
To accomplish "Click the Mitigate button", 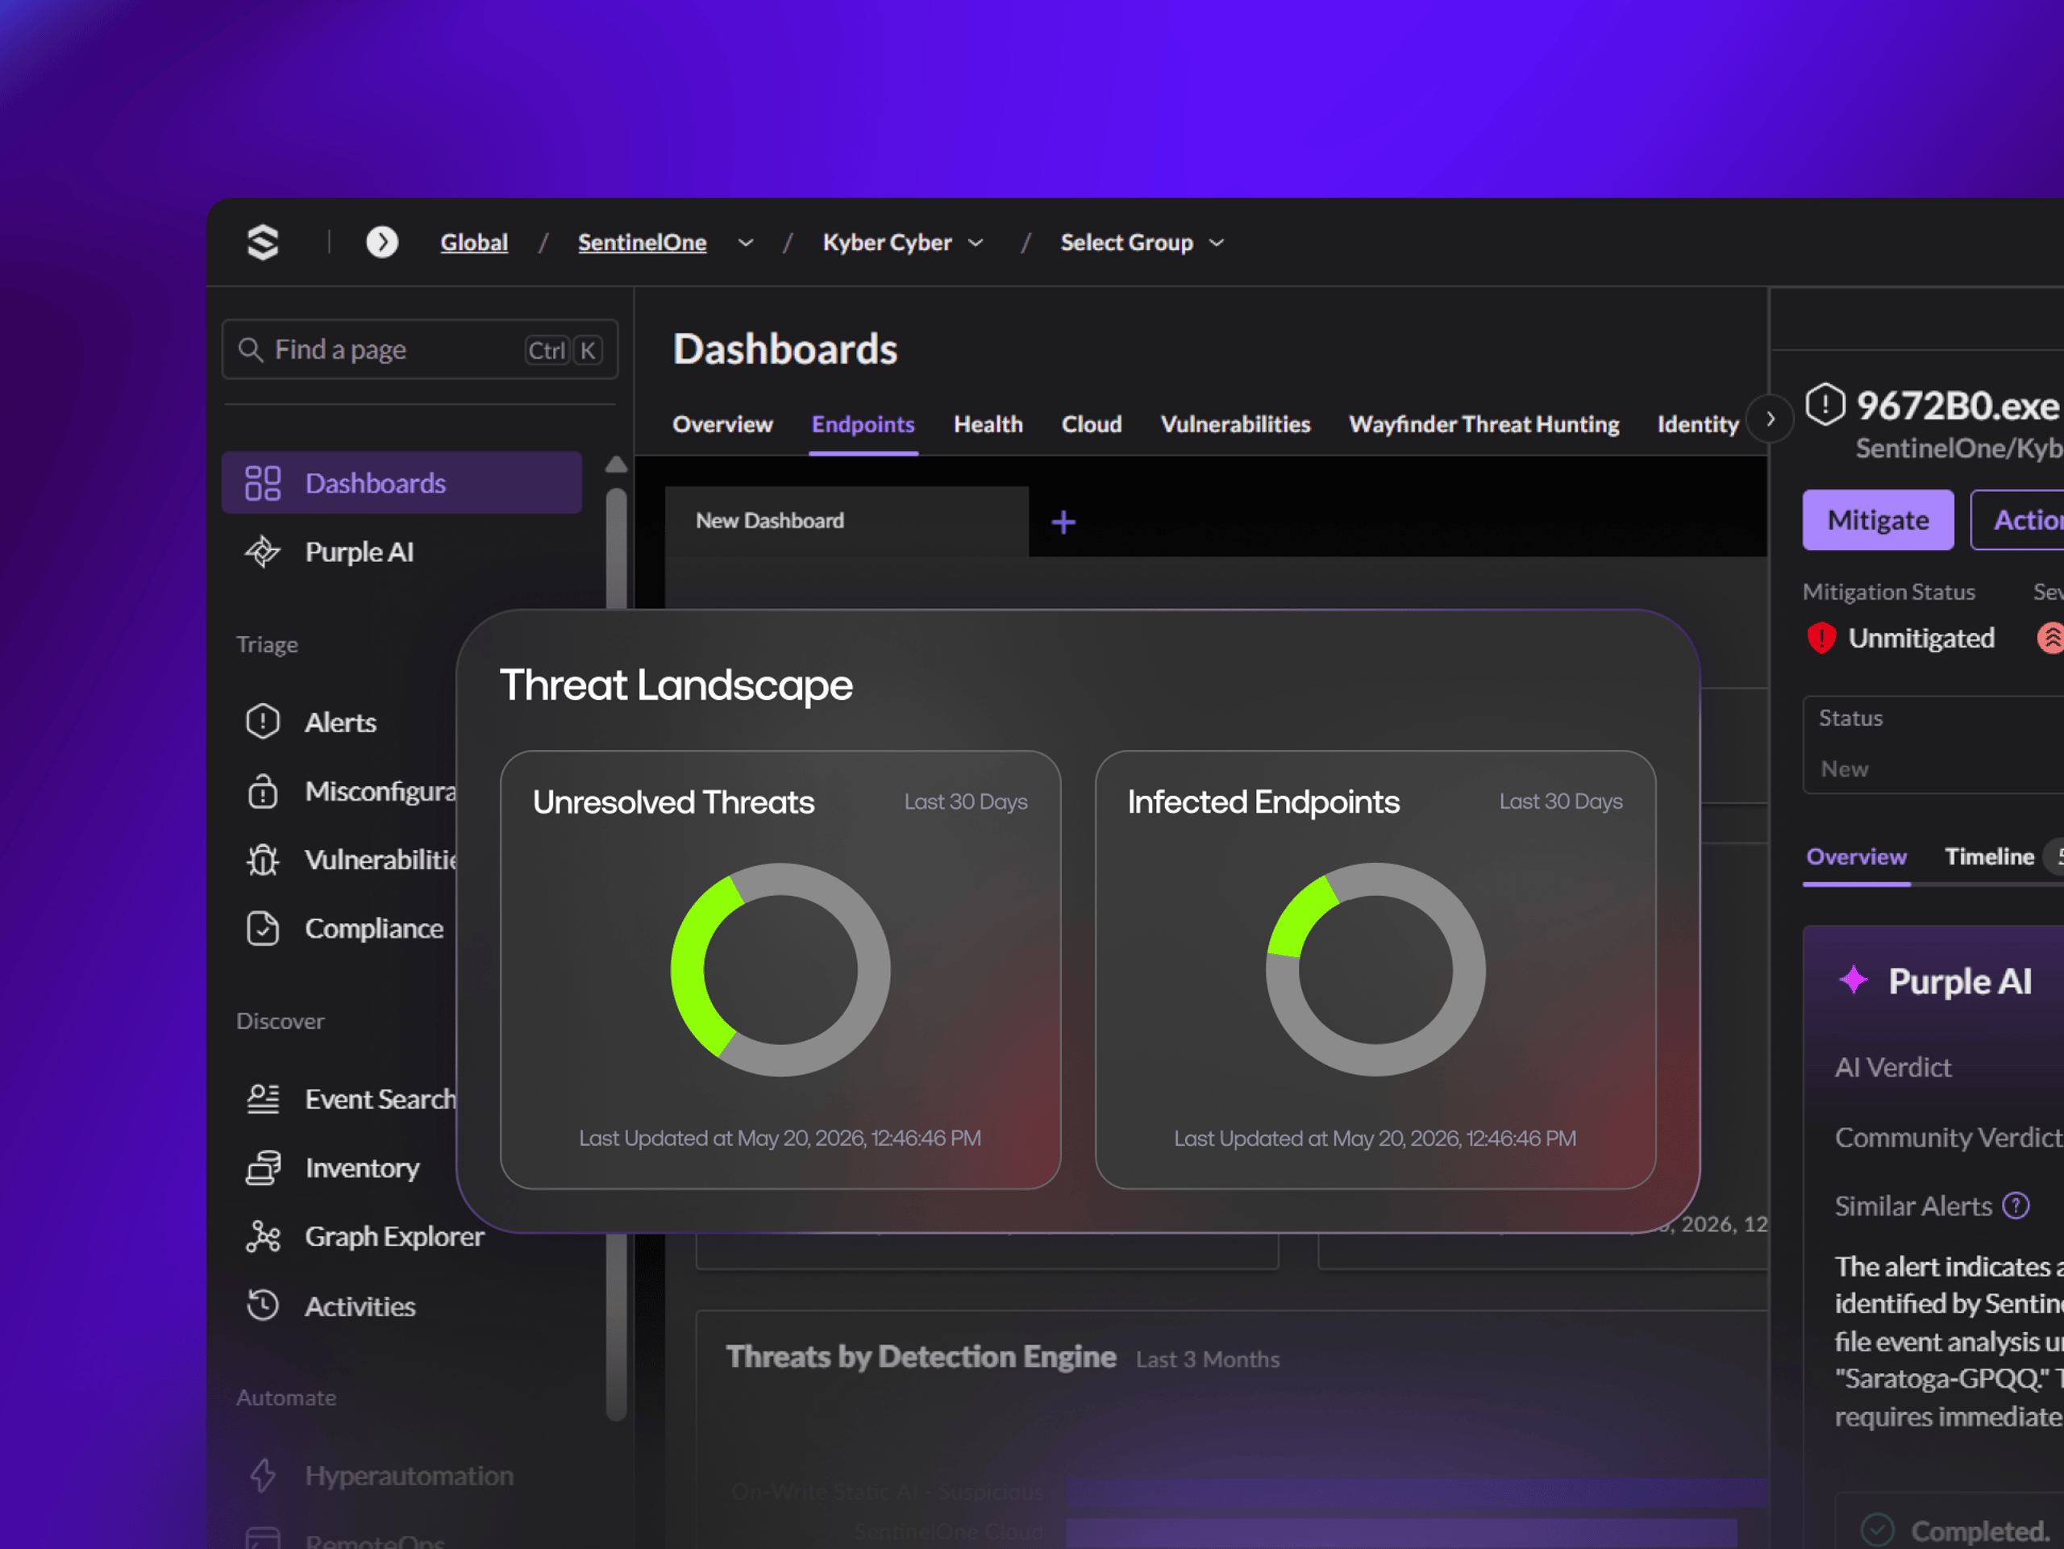I will [x=1878, y=520].
